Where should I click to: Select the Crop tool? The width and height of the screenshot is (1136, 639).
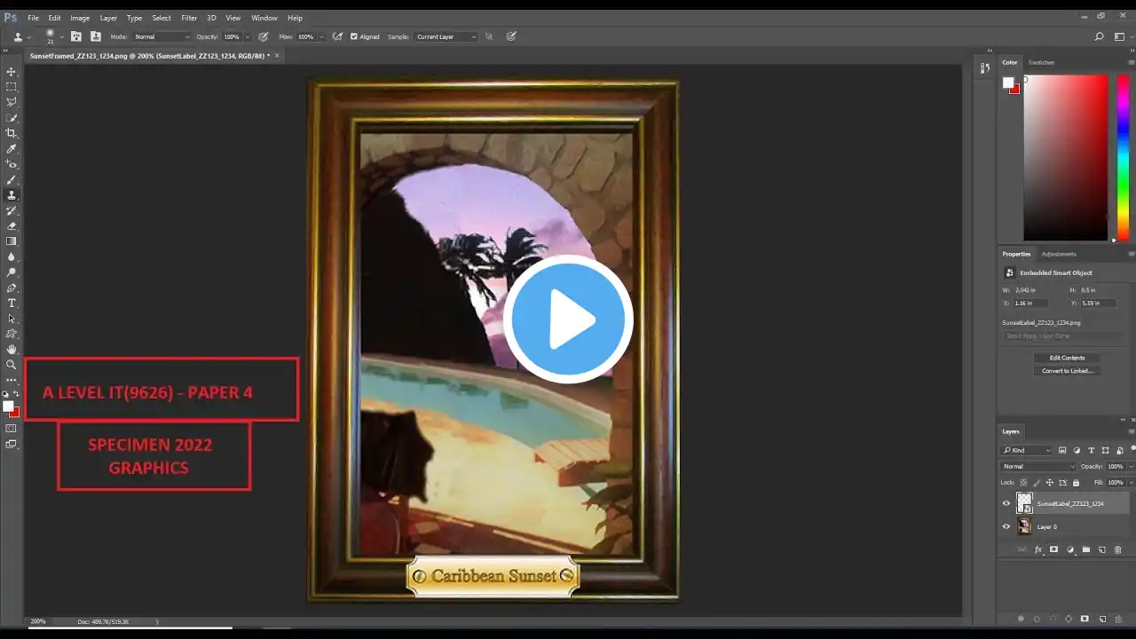[12, 133]
